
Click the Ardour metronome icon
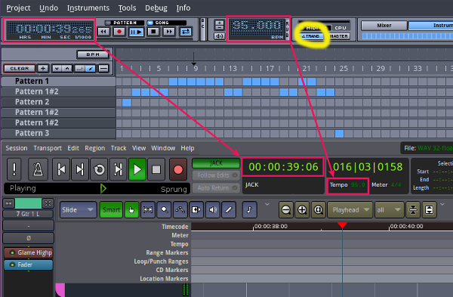[39, 169]
